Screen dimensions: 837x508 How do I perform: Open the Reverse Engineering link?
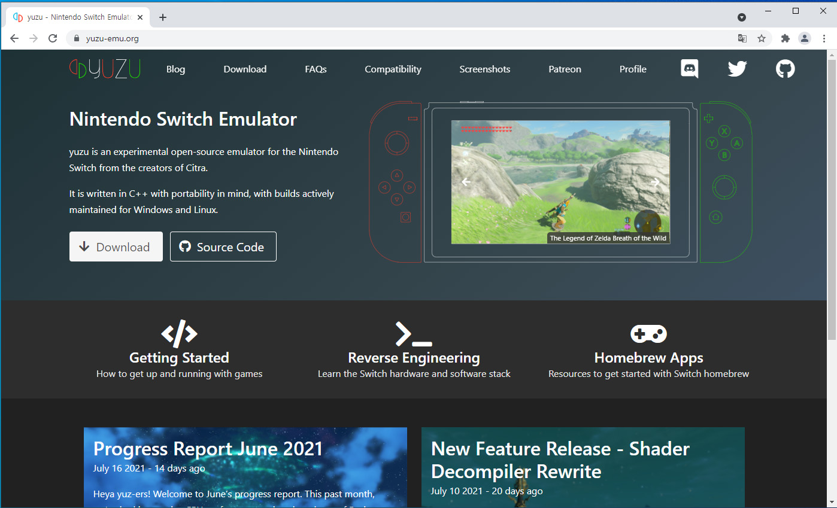[x=414, y=358]
